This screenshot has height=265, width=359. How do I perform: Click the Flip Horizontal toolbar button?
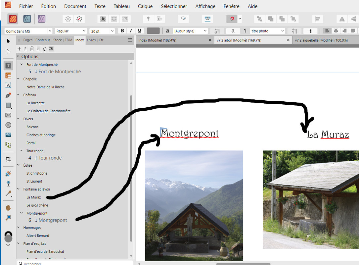click(x=342, y=19)
